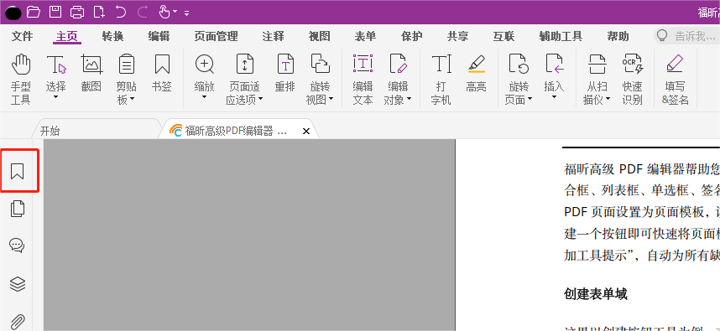Switch to the 页面管理 ribbon tab
This screenshot has height=331, width=720.
[216, 36]
